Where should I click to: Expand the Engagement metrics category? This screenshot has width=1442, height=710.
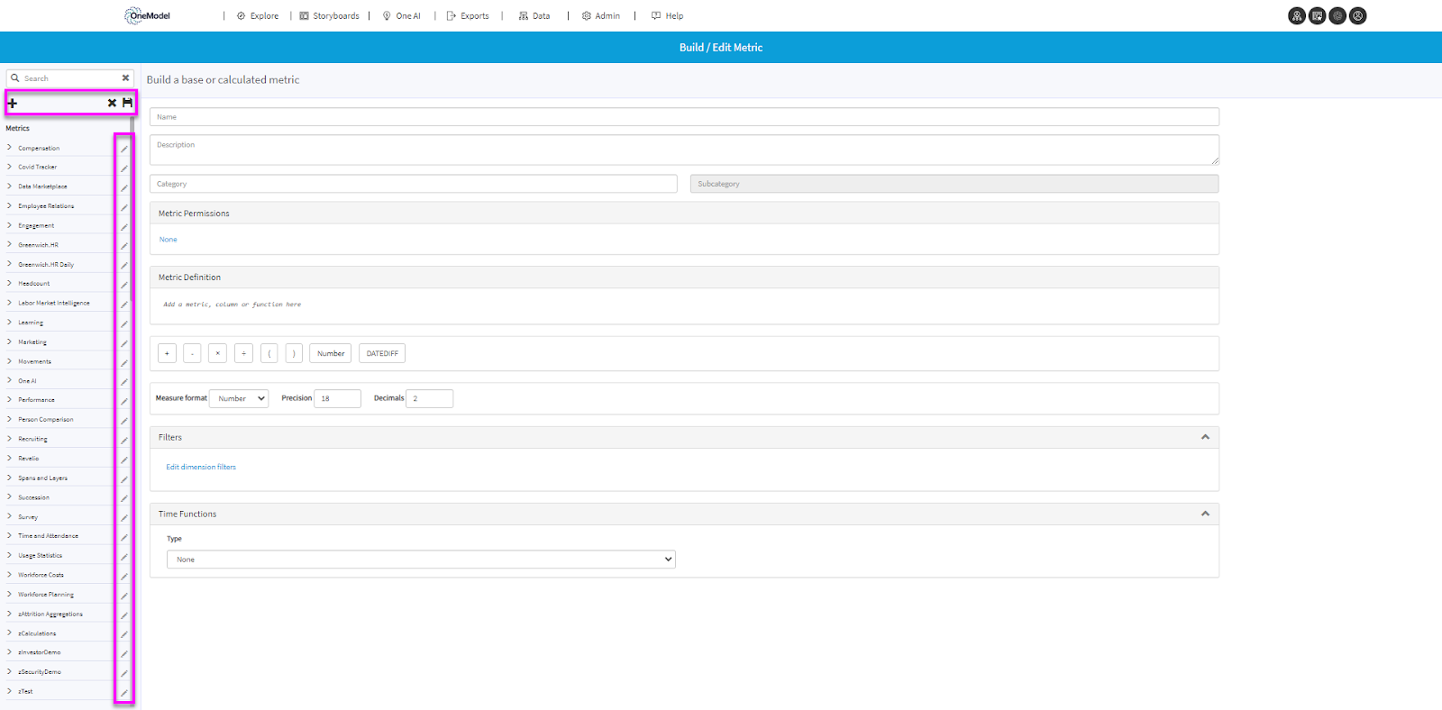[x=10, y=225]
